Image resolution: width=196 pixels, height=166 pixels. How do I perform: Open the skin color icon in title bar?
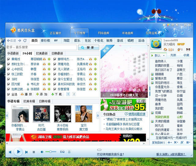(168, 25)
